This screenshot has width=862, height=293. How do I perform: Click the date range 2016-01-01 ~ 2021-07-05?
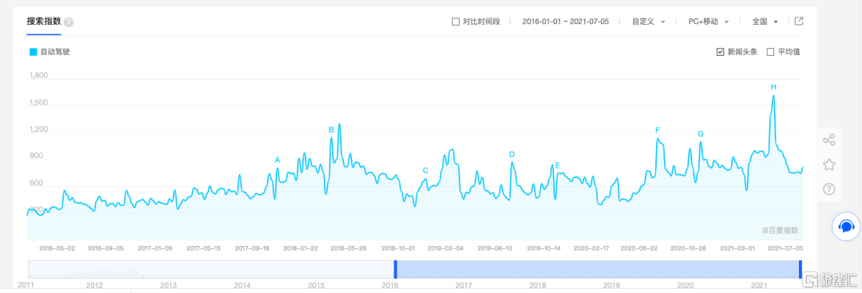tap(565, 22)
